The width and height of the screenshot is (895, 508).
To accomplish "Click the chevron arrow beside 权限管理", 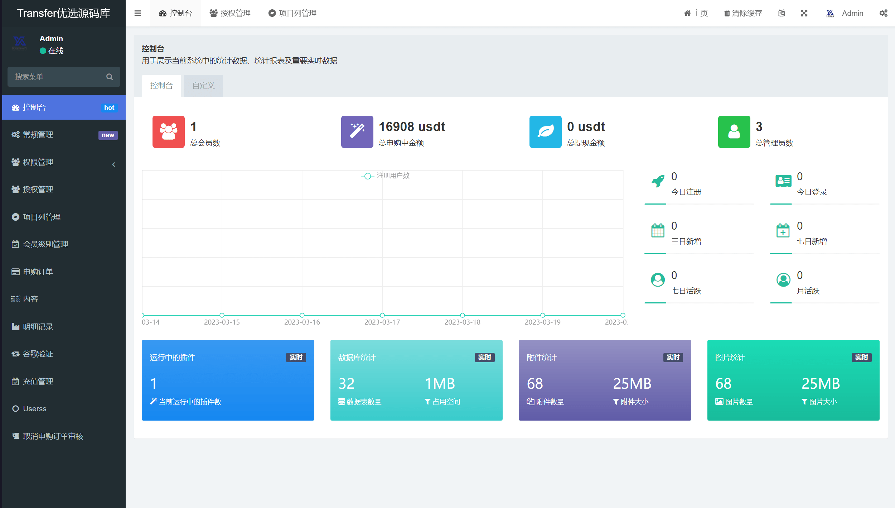I will coord(114,164).
